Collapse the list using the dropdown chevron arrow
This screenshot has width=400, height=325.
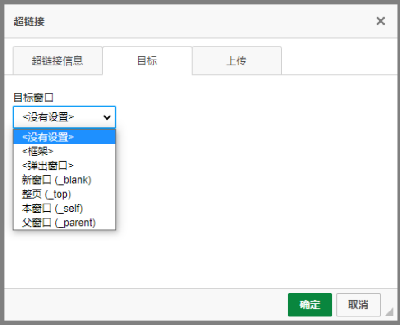[x=107, y=117]
